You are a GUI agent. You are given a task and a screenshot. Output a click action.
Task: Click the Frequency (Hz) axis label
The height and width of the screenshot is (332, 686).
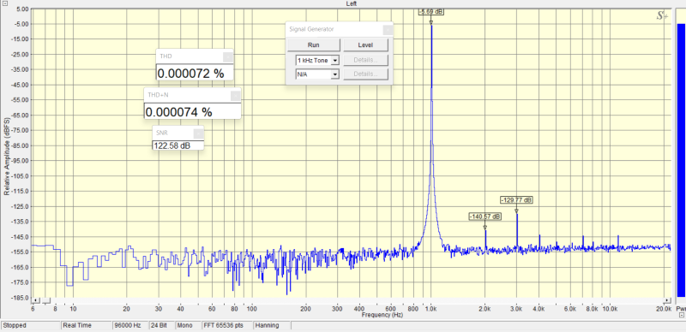tap(382, 315)
